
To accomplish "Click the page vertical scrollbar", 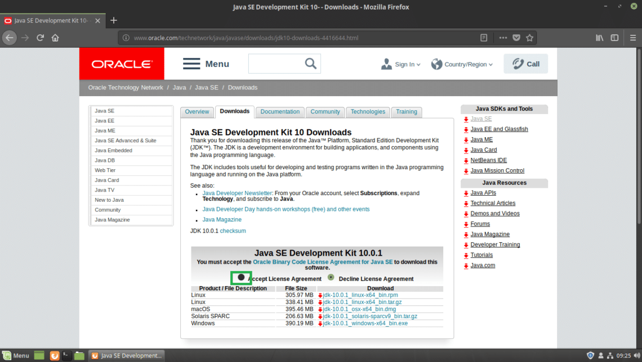I will 639,136.
